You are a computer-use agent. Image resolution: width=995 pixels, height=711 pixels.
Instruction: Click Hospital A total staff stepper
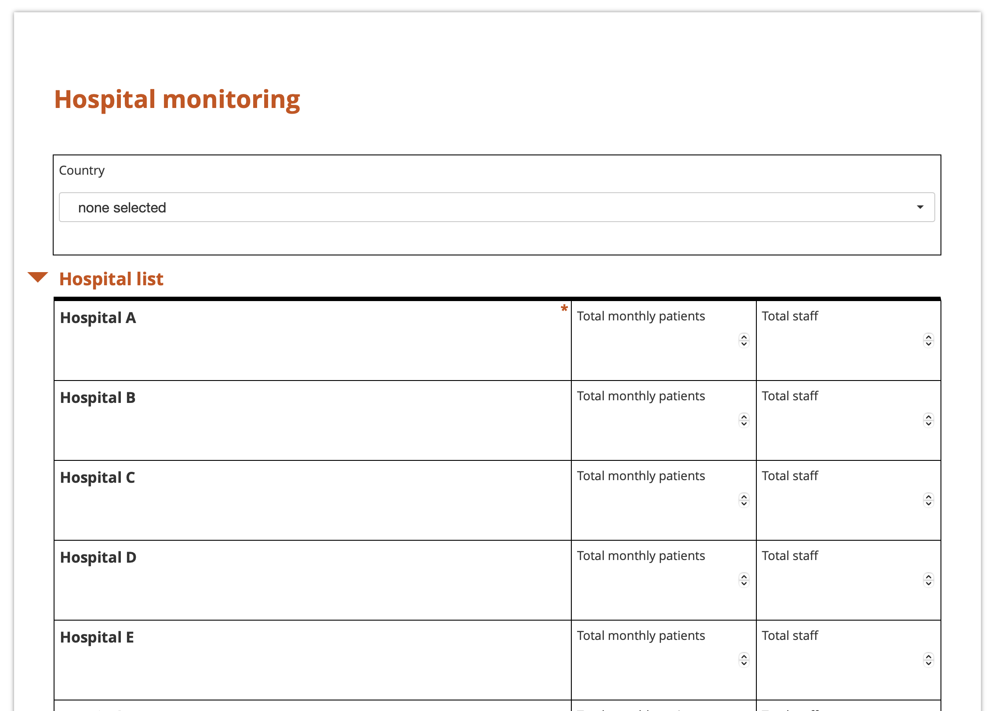tap(928, 340)
